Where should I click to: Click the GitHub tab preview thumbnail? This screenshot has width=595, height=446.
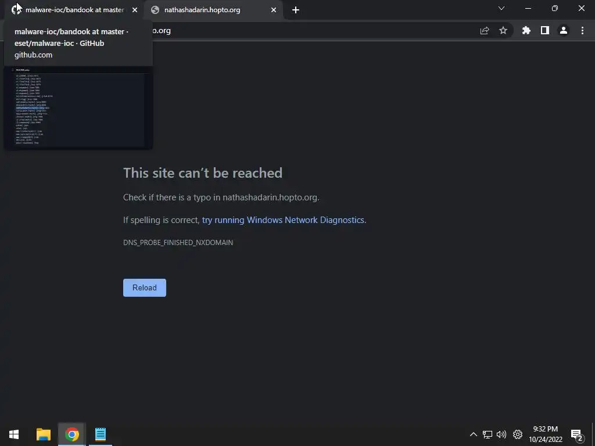coord(78,107)
